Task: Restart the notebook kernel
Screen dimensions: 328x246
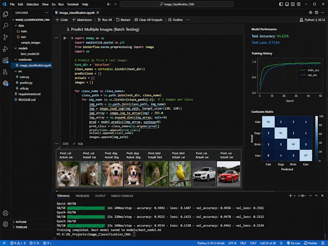Action: click(123, 20)
